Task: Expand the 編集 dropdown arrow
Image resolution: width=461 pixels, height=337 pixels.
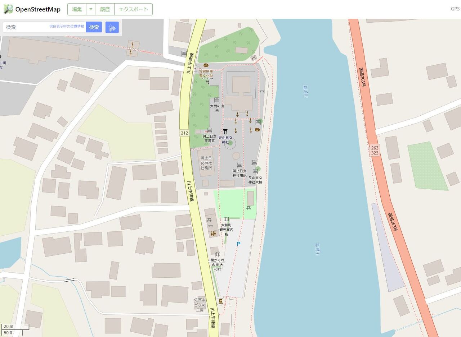Action: pyautogui.click(x=91, y=9)
